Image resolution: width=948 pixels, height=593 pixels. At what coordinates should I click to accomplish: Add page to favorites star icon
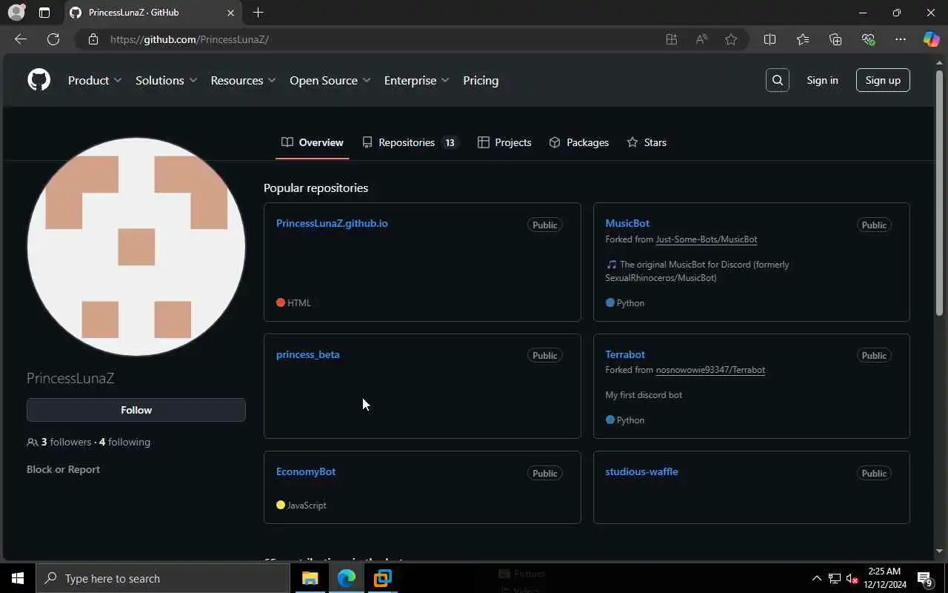click(731, 39)
